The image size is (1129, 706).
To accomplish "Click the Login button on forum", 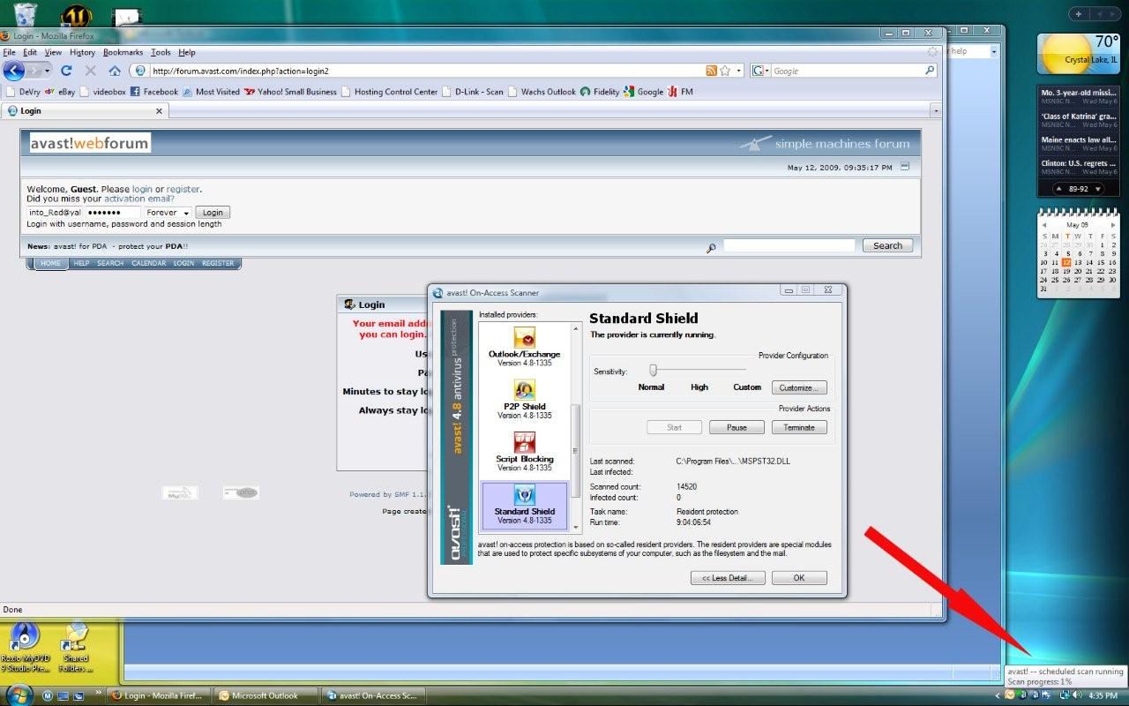I will [x=213, y=213].
